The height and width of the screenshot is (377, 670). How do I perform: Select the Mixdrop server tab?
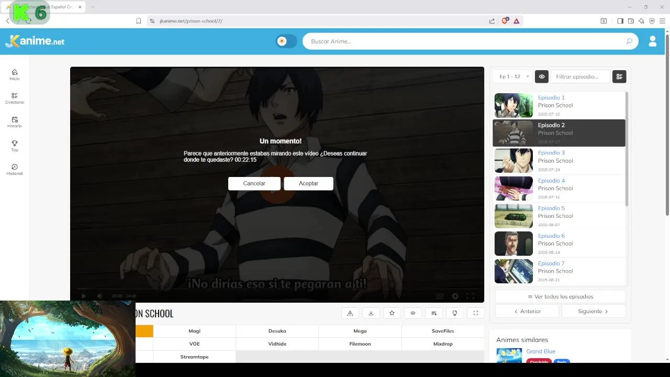(x=443, y=344)
